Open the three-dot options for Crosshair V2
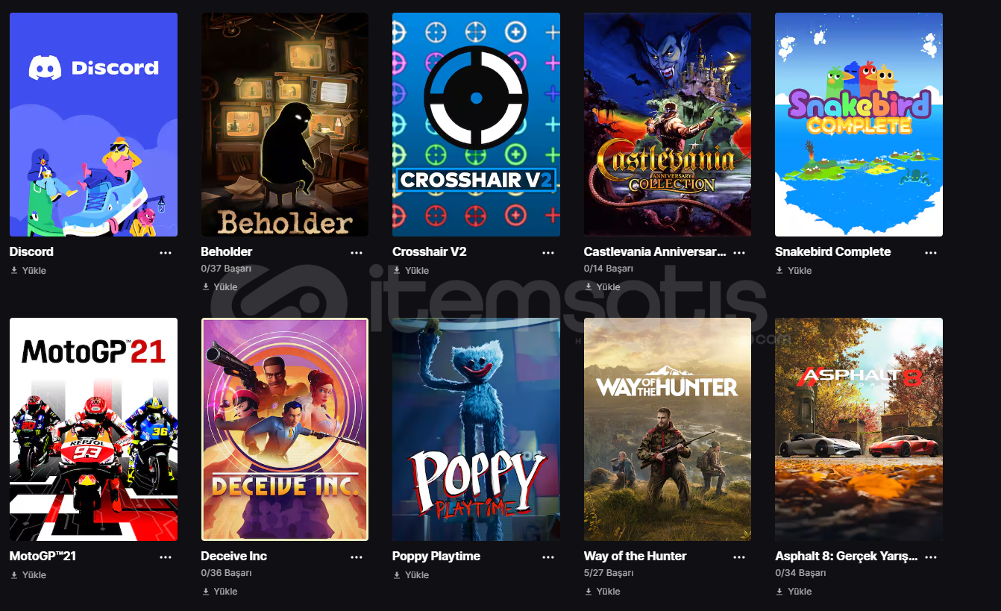Screen dimensions: 1001x611 (x=548, y=253)
